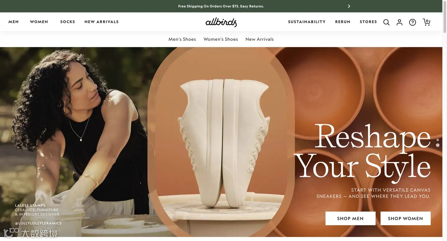Click the page vertical scrollbar
The image size is (447, 241).
(445, 120)
